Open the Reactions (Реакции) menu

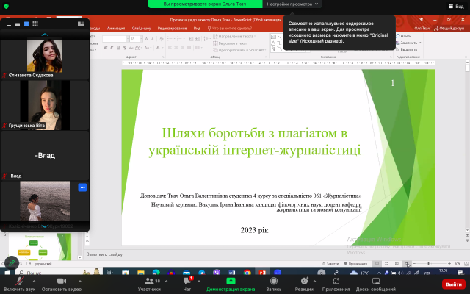pos(304,284)
